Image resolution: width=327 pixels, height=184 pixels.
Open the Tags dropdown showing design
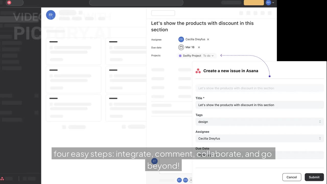click(260, 122)
